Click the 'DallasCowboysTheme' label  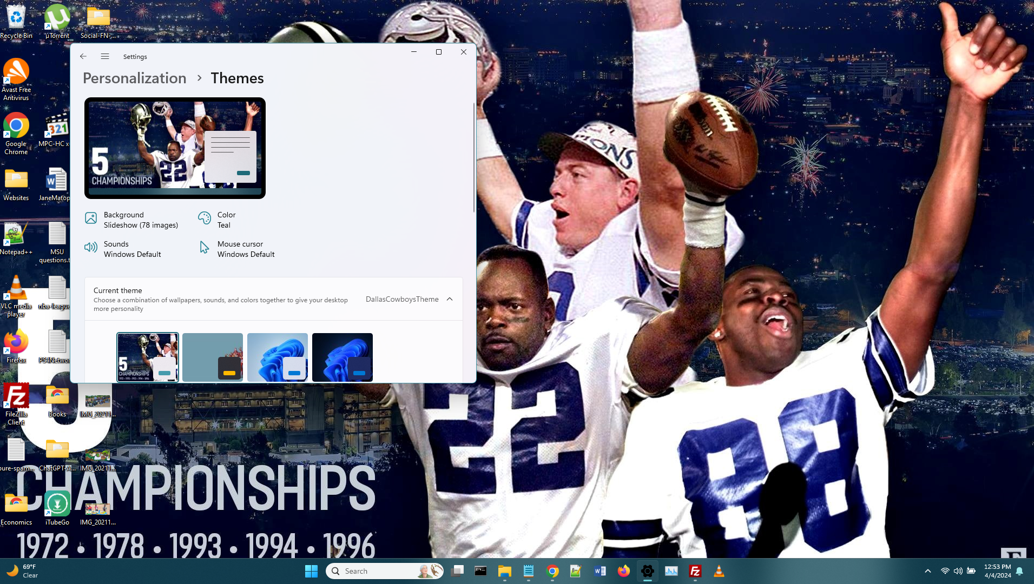pos(402,299)
